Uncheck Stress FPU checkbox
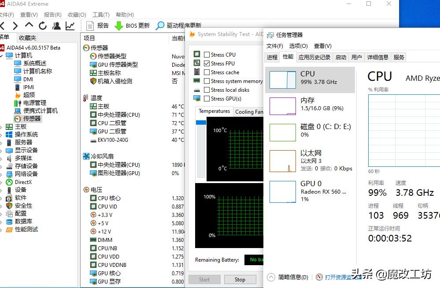 [x=207, y=64]
